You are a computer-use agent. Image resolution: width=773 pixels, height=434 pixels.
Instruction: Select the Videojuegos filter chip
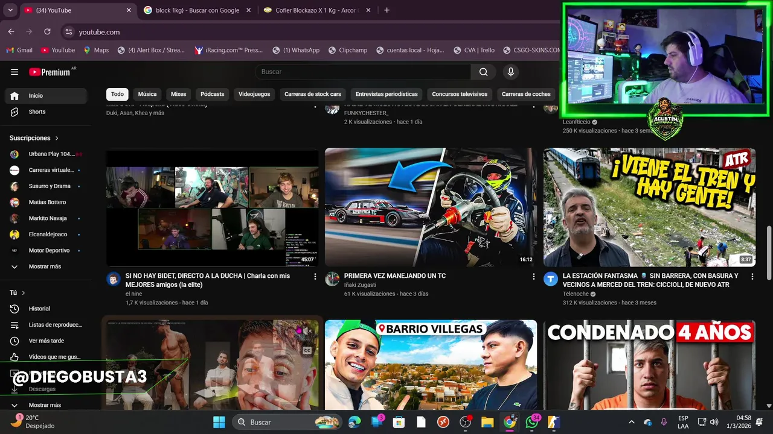(x=254, y=94)
